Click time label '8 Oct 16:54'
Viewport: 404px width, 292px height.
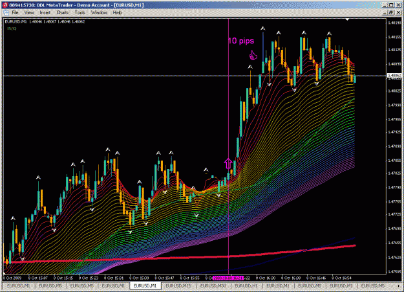tap(342, 278)
